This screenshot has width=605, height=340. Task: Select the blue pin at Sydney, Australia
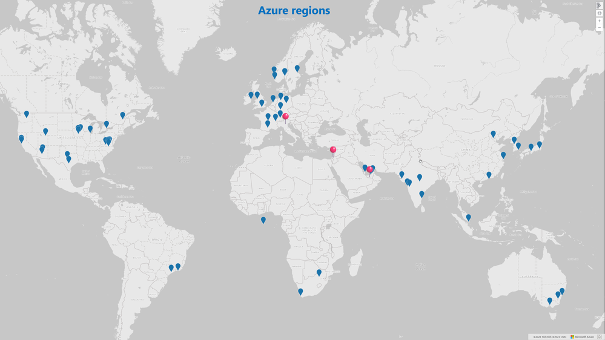(562, 291)
